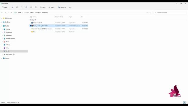Click the Music folder icon in tree
Screen dimensions: 188x106
tap(4, 42)
